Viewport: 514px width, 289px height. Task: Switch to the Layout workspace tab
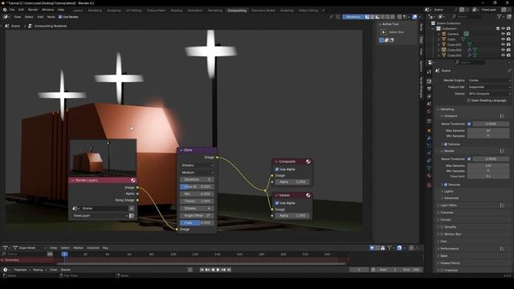pos(78,10)
